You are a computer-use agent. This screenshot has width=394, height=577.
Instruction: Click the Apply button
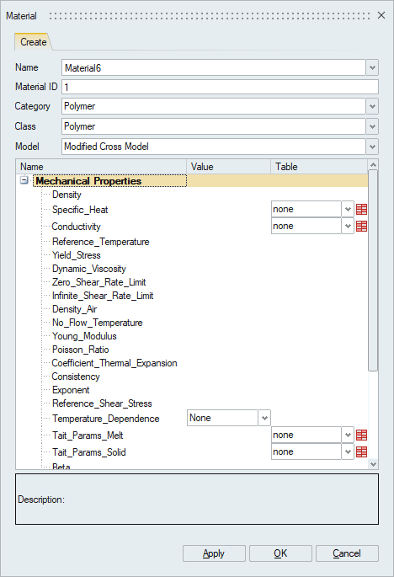(214, 553)
